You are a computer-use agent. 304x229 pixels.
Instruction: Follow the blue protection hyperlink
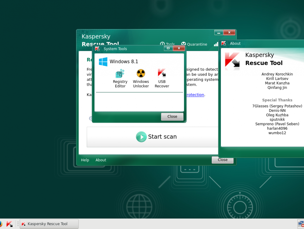coord(195,94)
